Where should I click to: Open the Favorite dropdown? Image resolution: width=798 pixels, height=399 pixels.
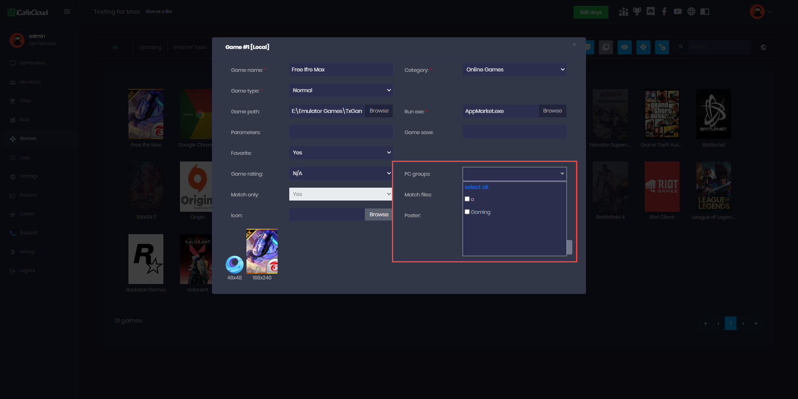pyautogui.click(x=341, y=153)
